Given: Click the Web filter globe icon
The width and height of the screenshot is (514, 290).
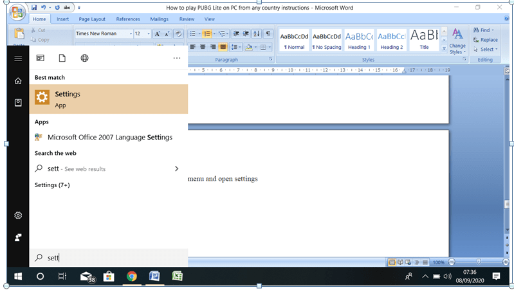Looking at the screenshot, I should point(84,58).
